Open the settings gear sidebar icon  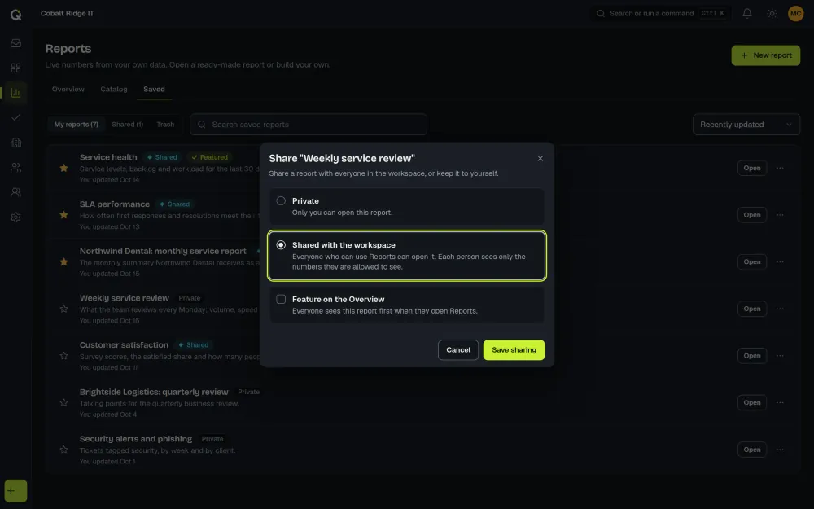pos(15,217)
